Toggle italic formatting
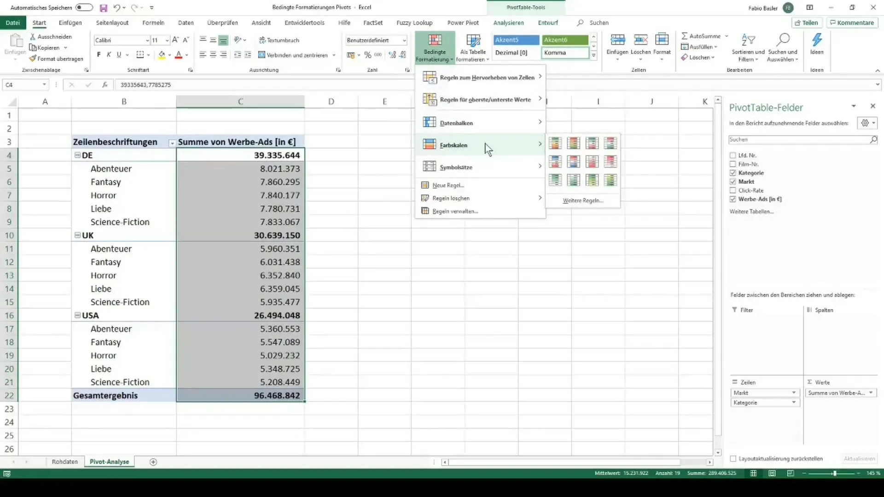 [x=109, y=55]
